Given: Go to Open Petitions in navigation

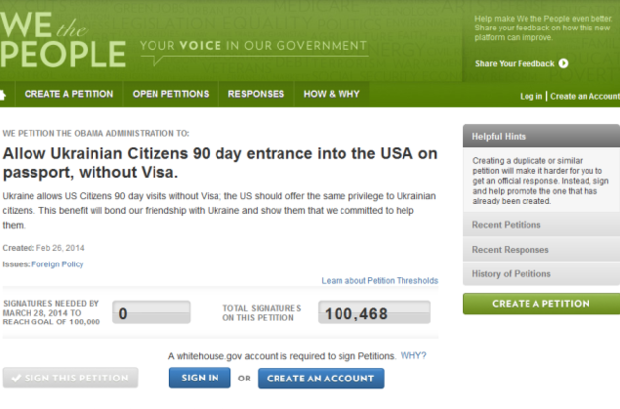Looking at the screenshot, I should [170, 95].
